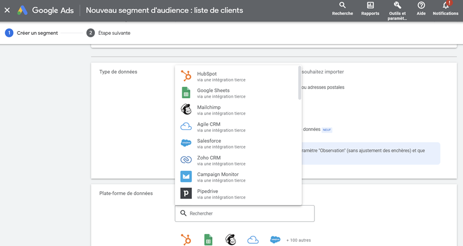Click the '+ 100 autres' text
Viewport: 463px width, 246px height.
(x=299, y=240)
